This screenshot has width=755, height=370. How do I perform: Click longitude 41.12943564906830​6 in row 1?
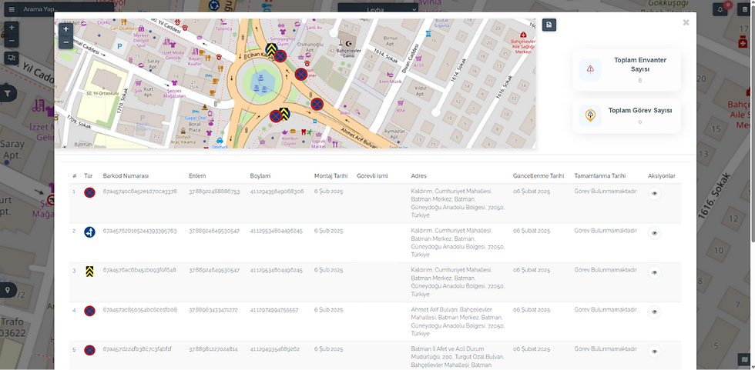[x=277, y=192]
